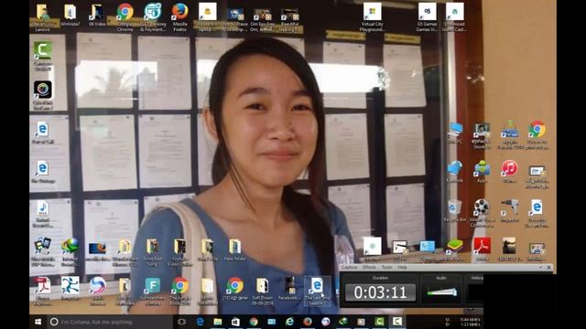
Task: Click the Duration timer display 0:03:11
Action: pos(380,292)
